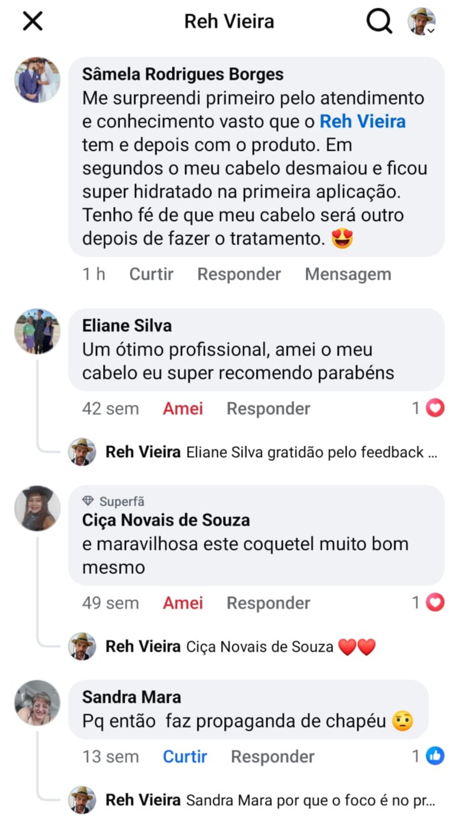Expand Reh Vieira's hearts reply to Ciça
The height and width of the screenshot is (817, 459).
pyautogui.click(x=241, y=646)
